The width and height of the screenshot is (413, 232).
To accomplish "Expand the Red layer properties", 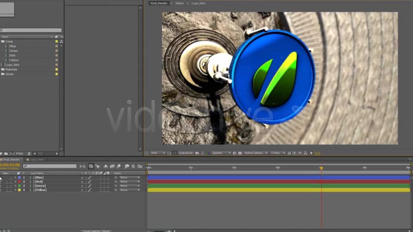I will tap(15, 182).
